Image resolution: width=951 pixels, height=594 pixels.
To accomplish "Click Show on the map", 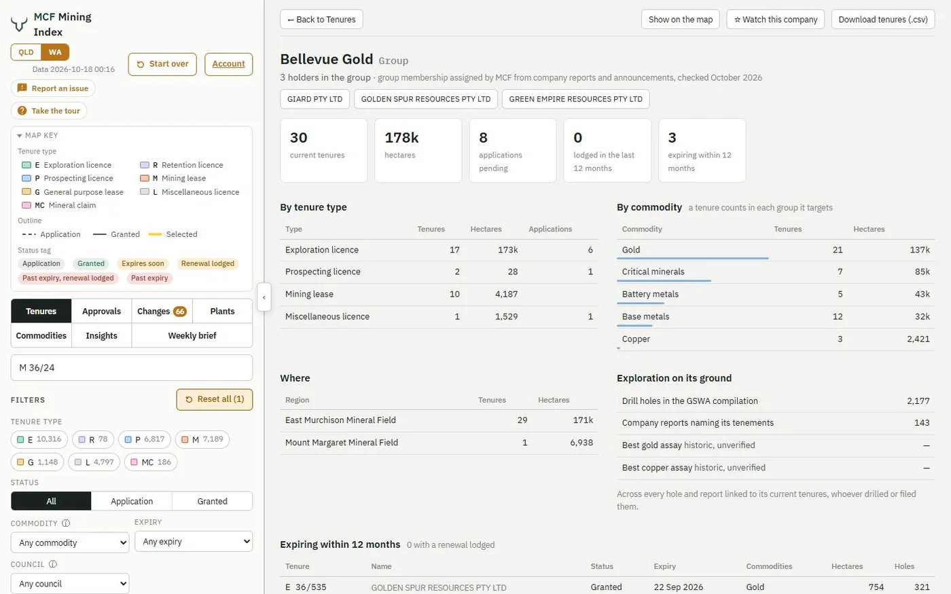I will tap(680, 20).
